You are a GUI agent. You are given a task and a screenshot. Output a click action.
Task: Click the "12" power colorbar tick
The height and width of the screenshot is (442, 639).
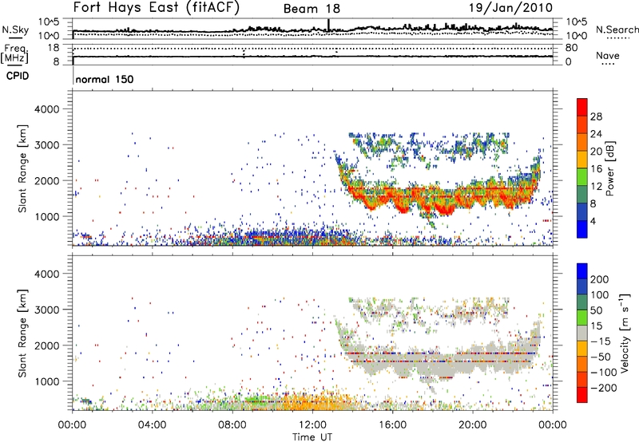pyautogui.click(x=596, y=187)
